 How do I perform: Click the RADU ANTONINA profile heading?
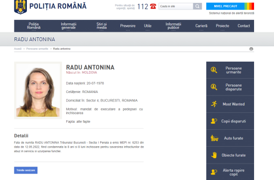point(90,67)
